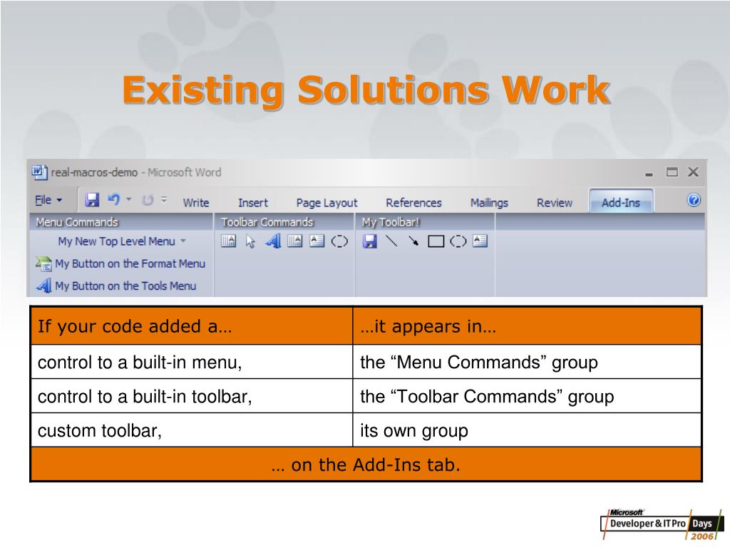Click the Existing Solutions Work slide title
The image size is (730, 547).
pyautogui.click(x=366, y=90)
